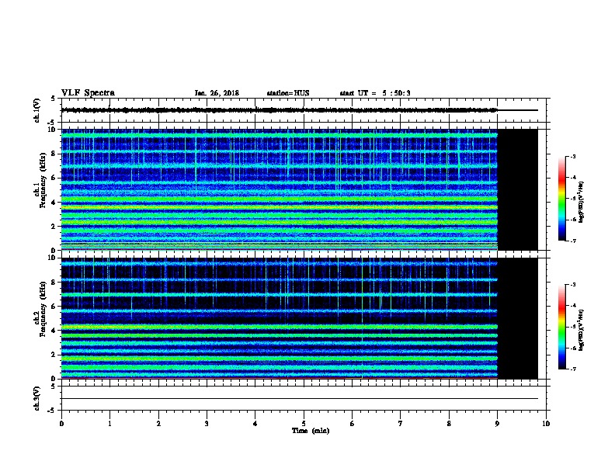Click time axis tick label "2"
The width and height of the screenshot is (615, 475).
[158, 424]
